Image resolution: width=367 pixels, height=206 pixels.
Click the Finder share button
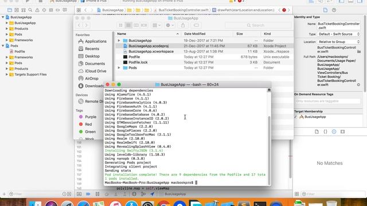click(x=183, y=25)
